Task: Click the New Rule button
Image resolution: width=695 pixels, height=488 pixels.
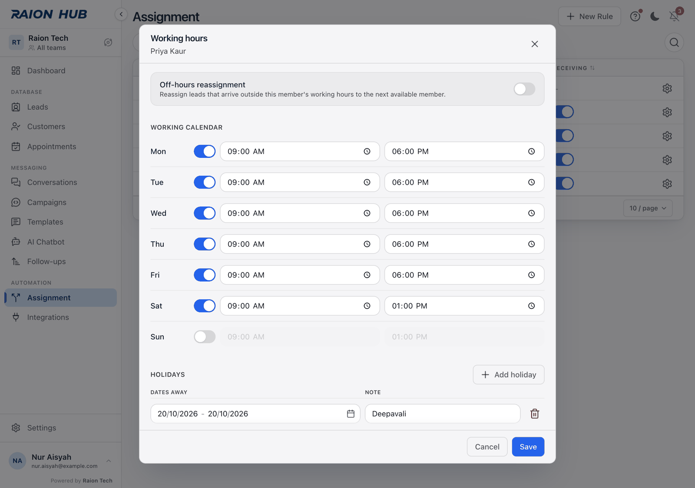Action: click(589, 16)
